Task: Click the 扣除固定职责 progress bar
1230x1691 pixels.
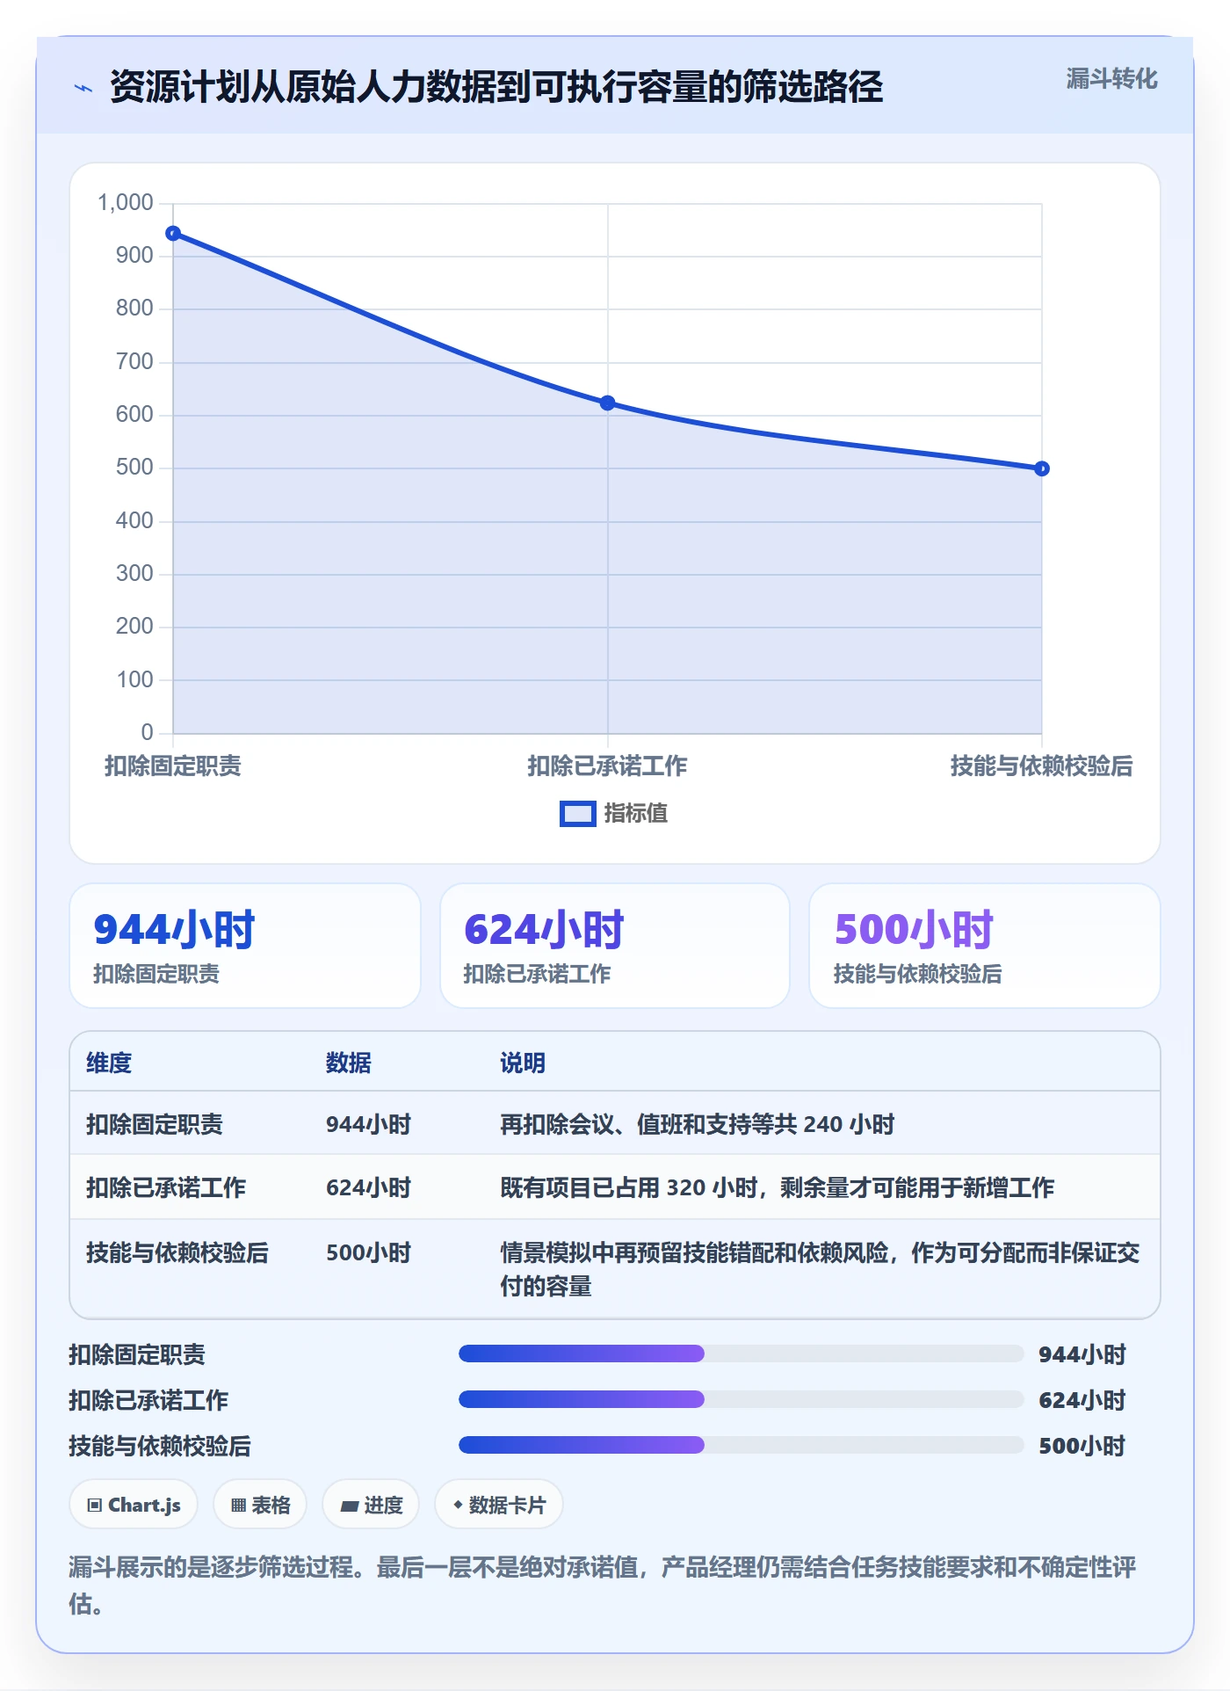Action: tap(741, 1354)
